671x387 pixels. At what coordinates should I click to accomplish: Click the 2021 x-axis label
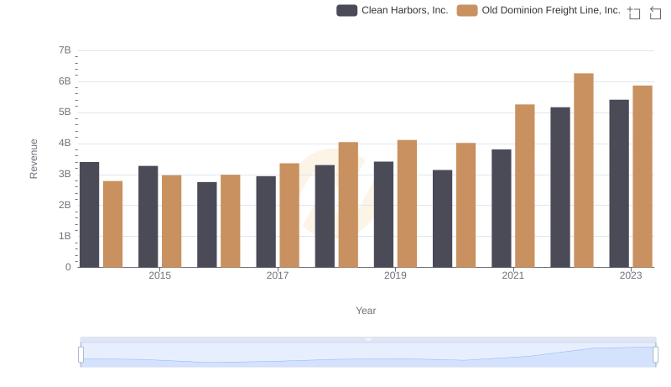pos(512,275)
